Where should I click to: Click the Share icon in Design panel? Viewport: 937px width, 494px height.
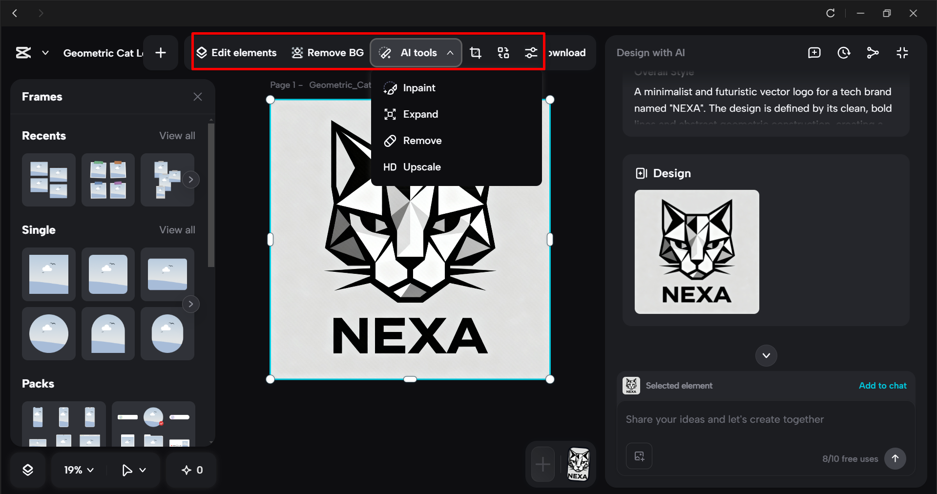click(873, 53)
